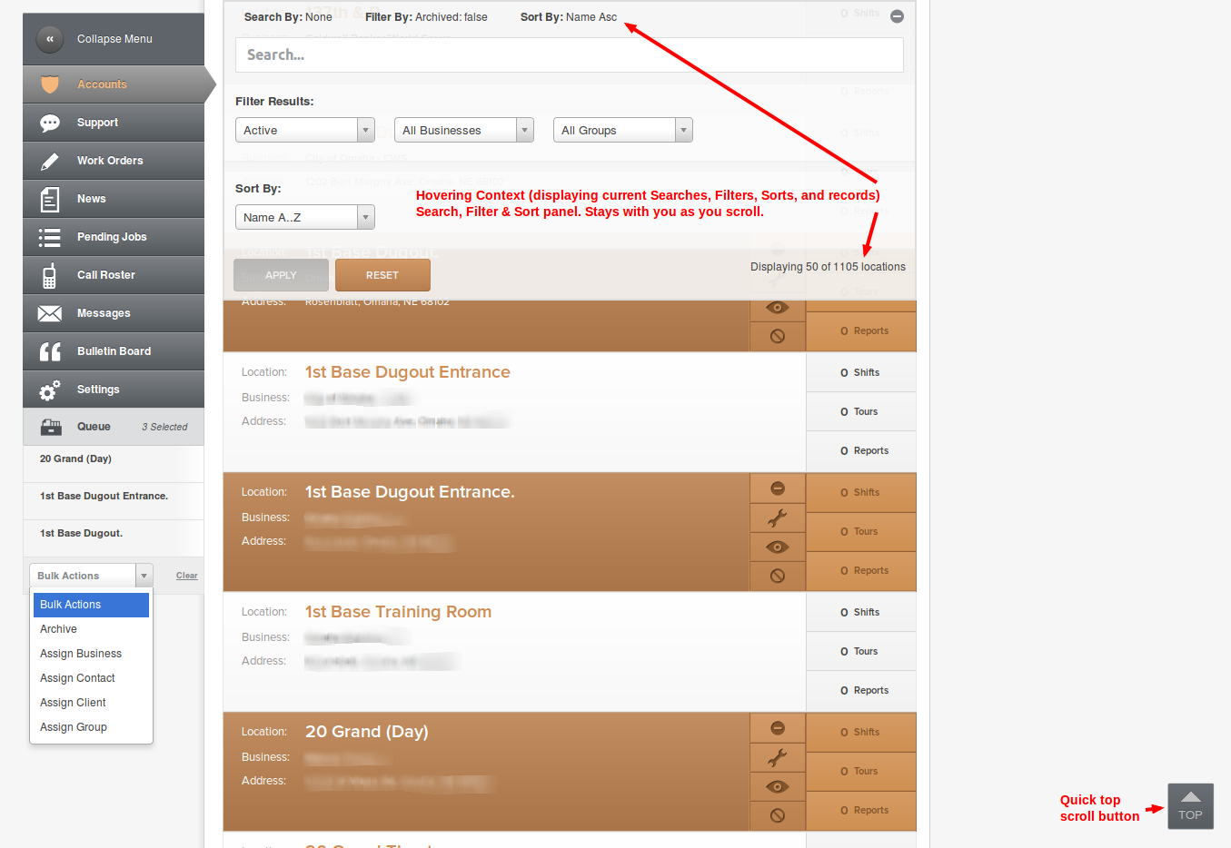Open Accounts via the shield icon
1231x848 pixels.
(x=50, y=84)
